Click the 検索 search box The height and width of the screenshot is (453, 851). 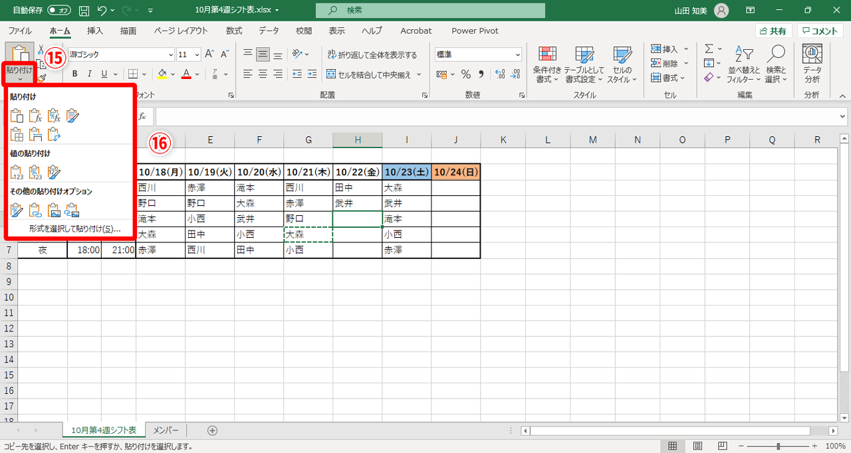(x=430, y=11)
